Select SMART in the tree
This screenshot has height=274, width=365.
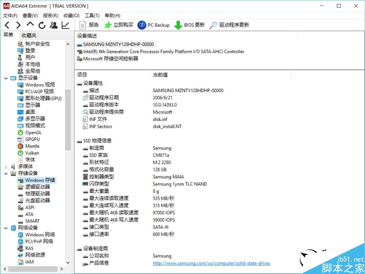click(29, 221)
